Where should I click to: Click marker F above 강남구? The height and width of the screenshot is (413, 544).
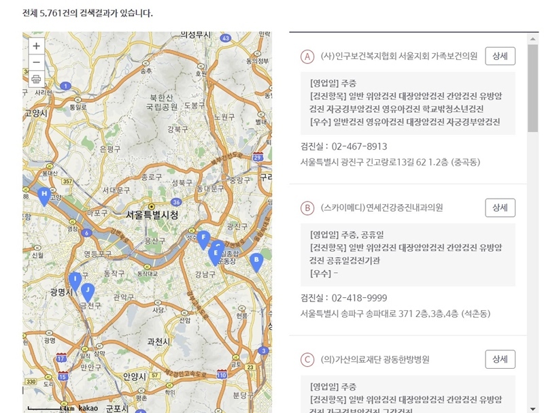pos(204,237)
